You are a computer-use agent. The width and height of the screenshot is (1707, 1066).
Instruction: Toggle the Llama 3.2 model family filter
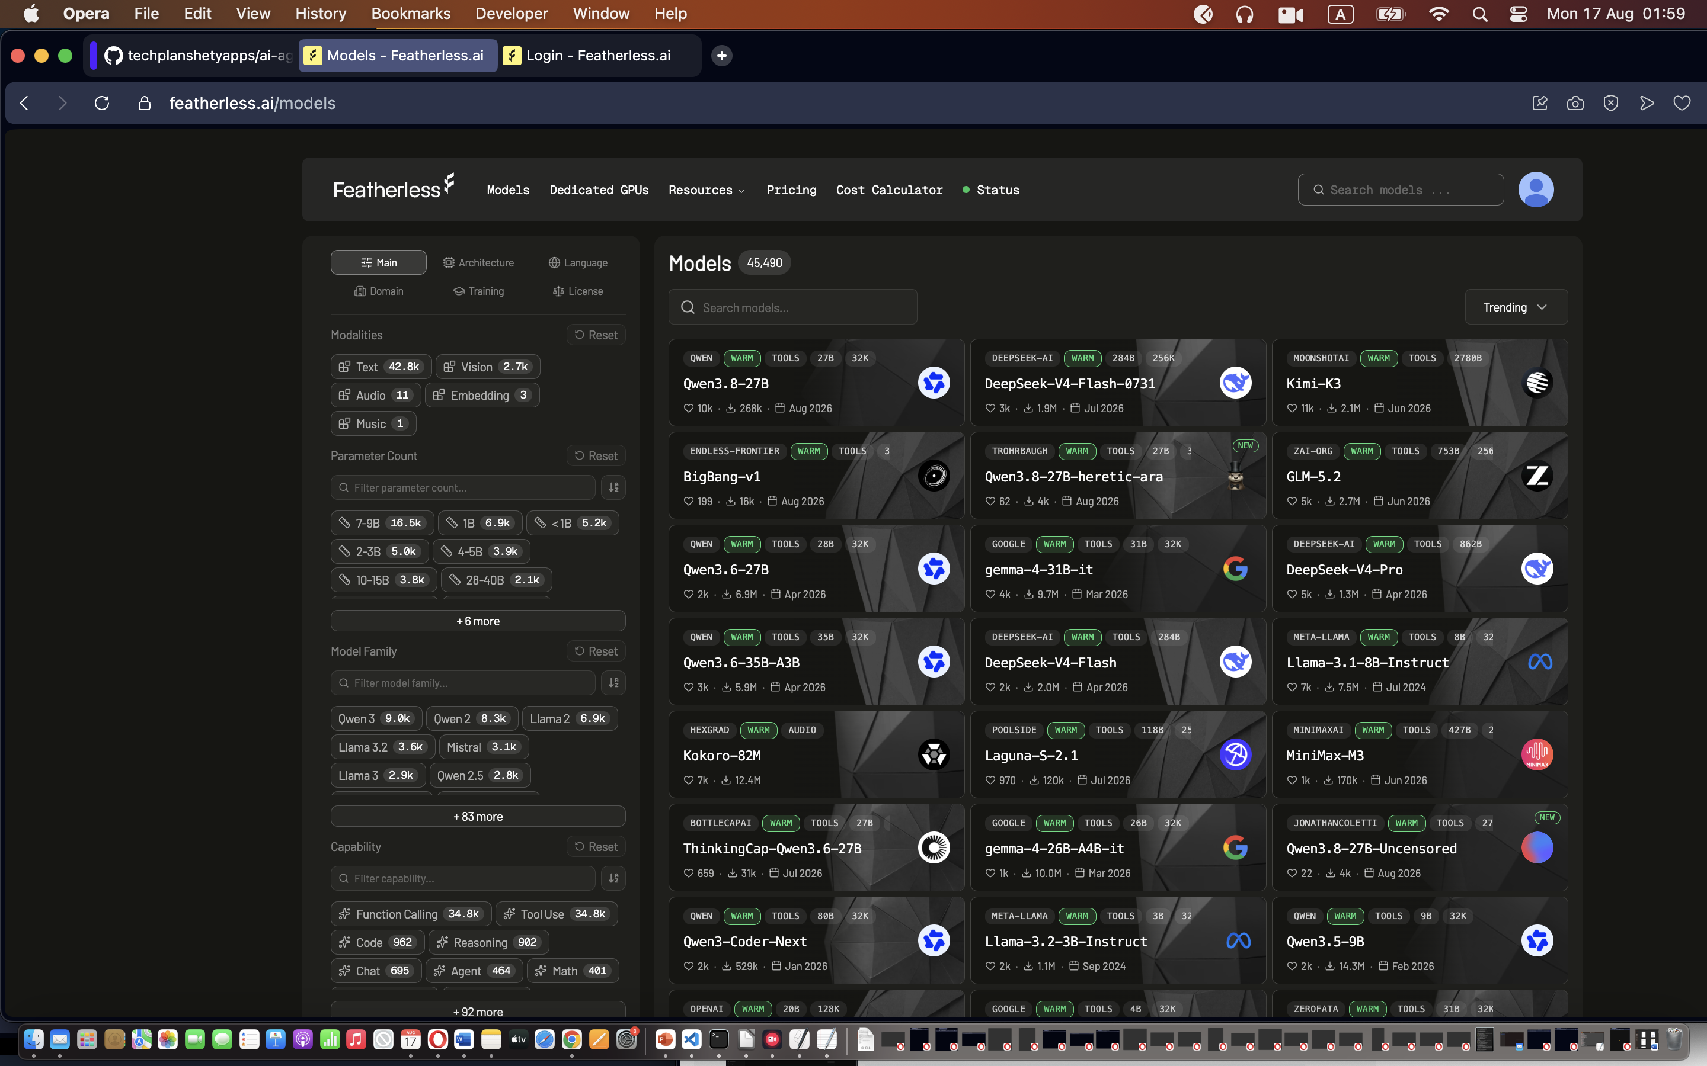tap(382, 747)
